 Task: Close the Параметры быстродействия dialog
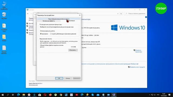(x=80, y=15)
